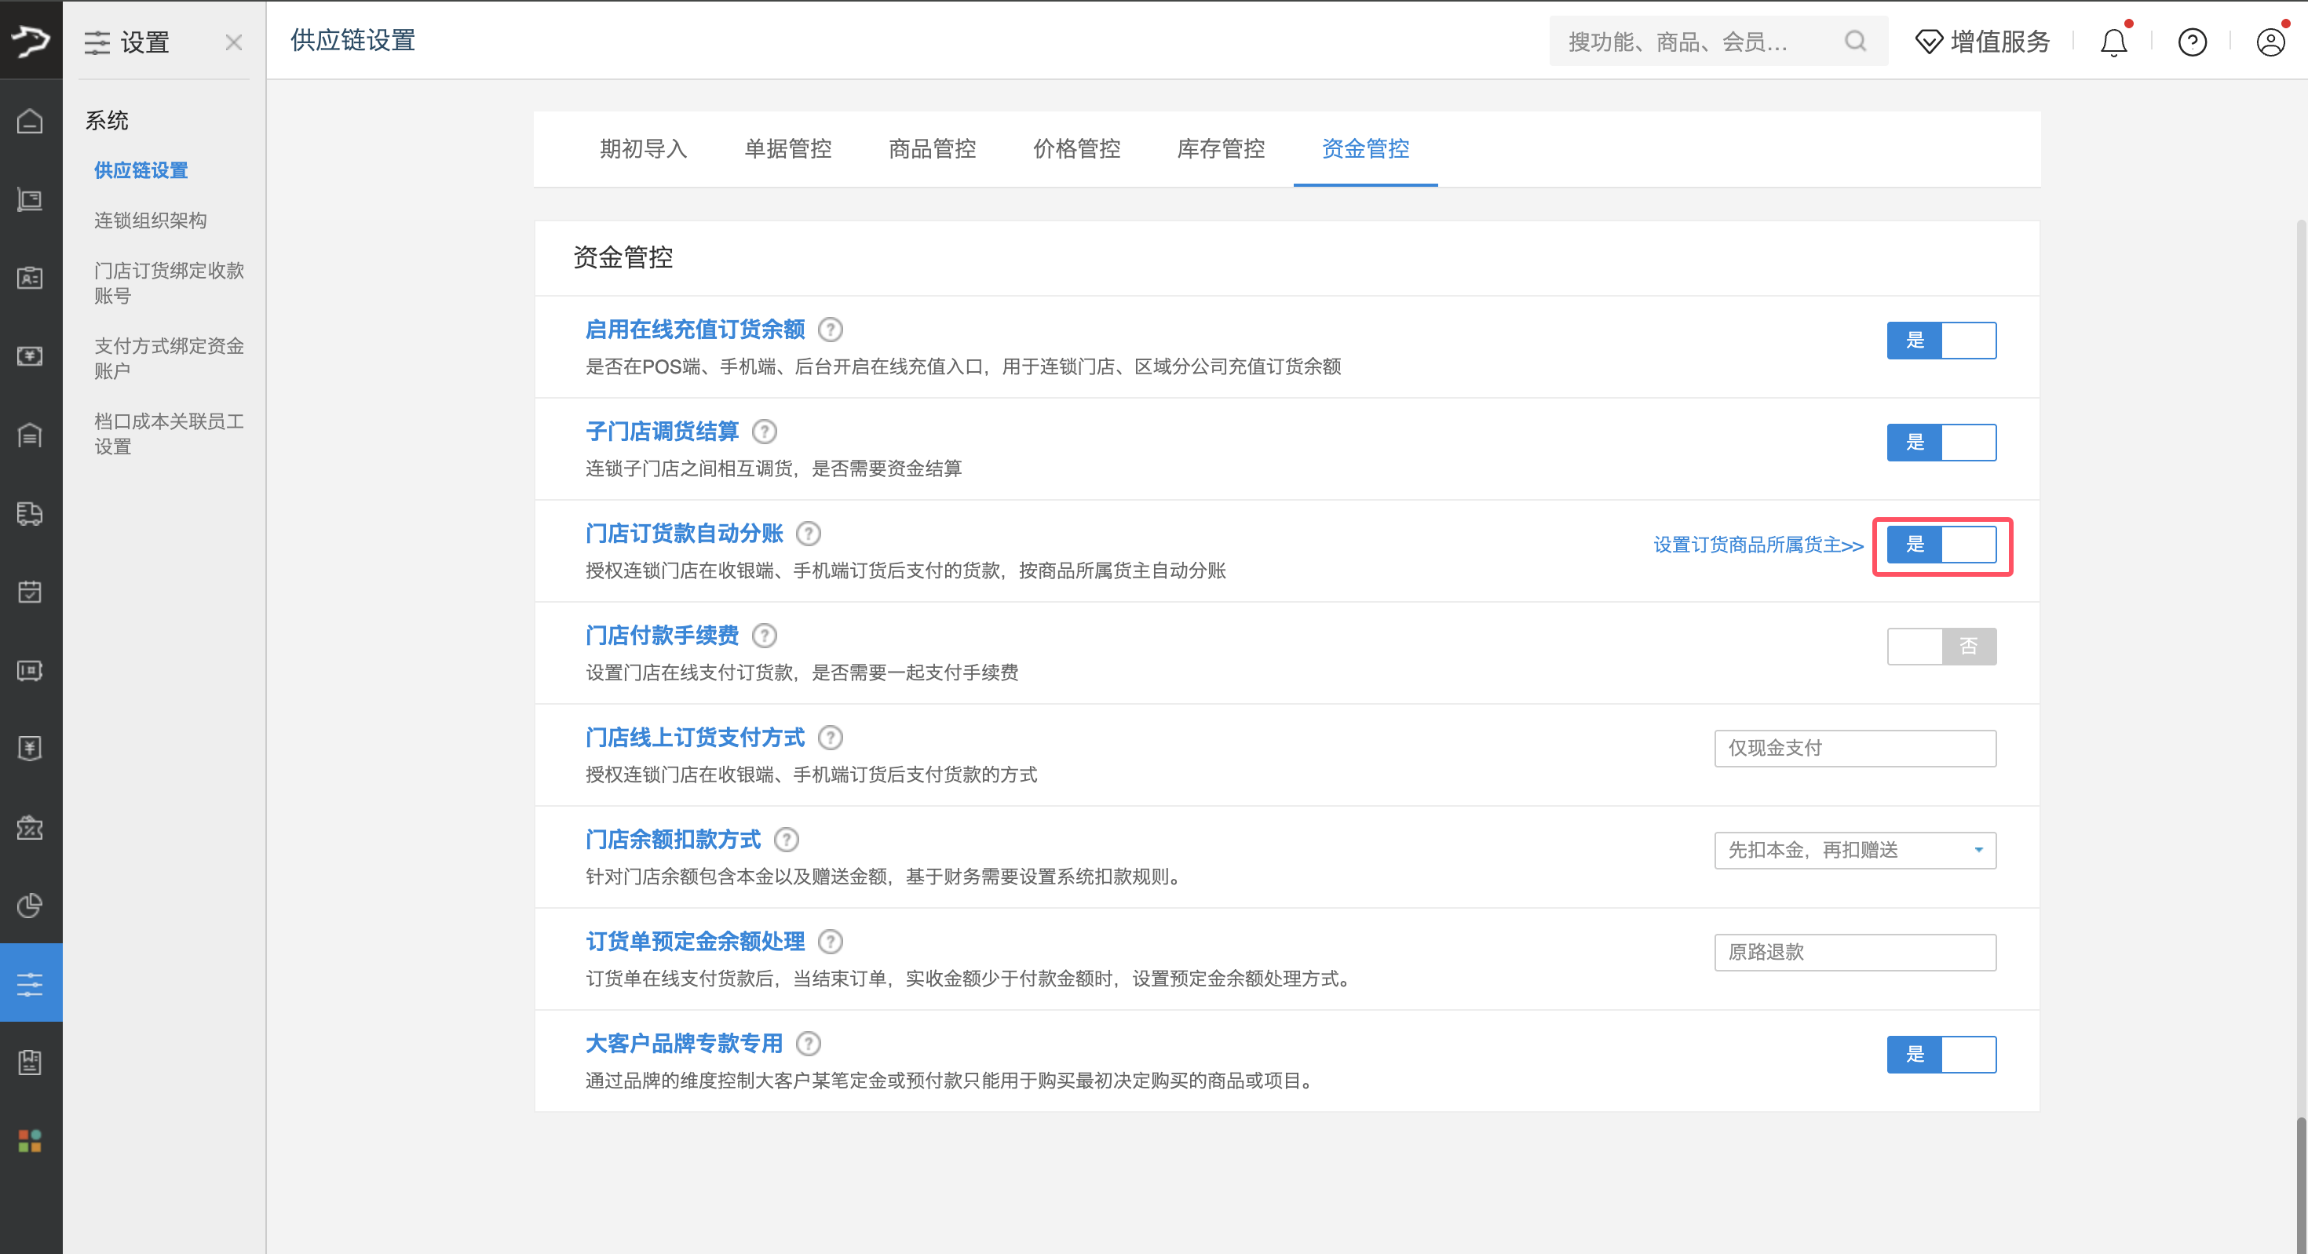The image size is (2308, 1254).
Task: Toggle the 子门店调货结算 switch
Action: click(1941, 443)
